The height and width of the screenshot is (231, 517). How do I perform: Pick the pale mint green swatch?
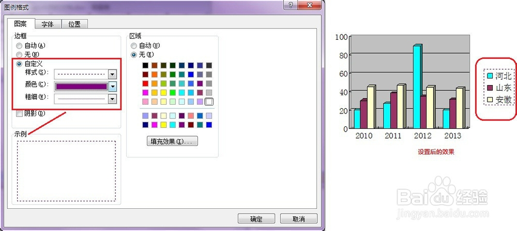173,102
